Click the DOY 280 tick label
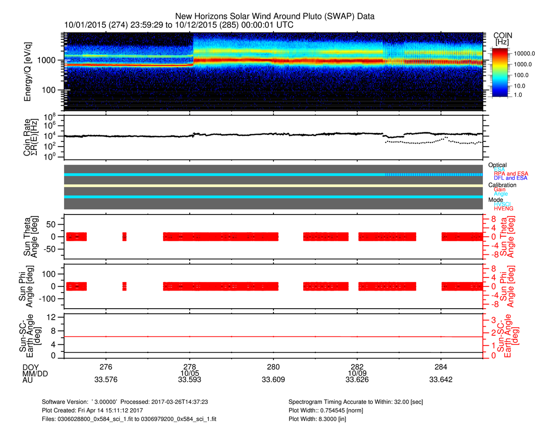 tap(273, 367)
